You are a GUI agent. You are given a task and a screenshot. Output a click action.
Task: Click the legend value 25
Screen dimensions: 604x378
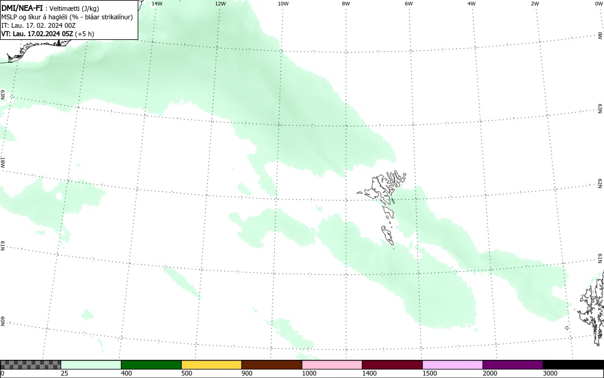pos(65,373)
